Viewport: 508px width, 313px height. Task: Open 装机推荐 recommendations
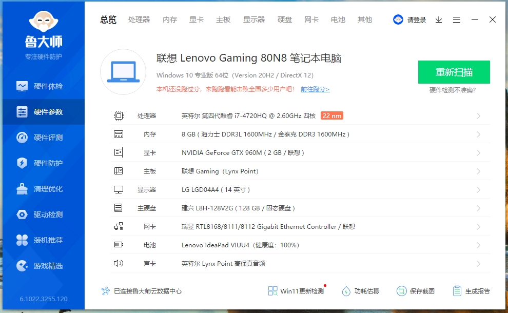coord(44,240)
